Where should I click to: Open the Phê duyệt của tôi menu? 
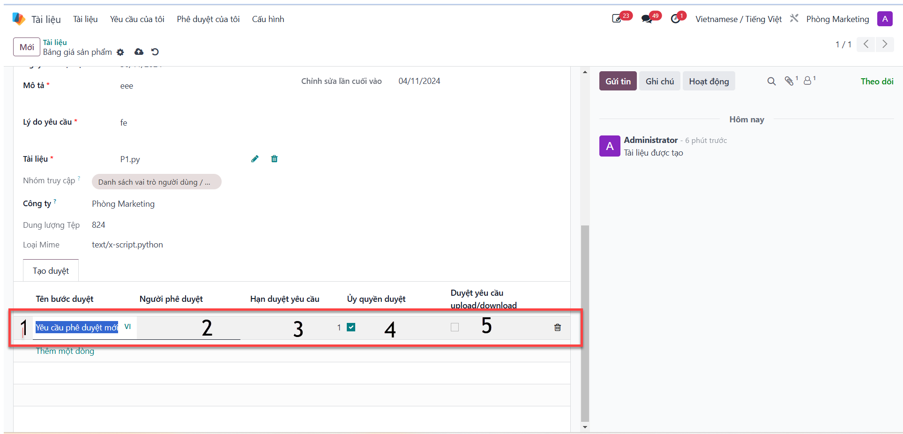coord(208,19)
